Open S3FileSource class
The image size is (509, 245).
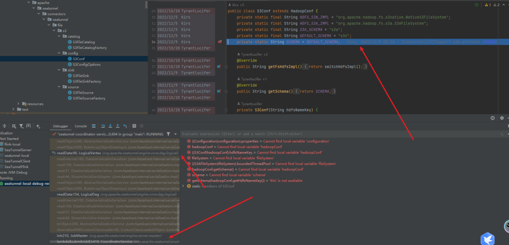click(x=81, y=93)
